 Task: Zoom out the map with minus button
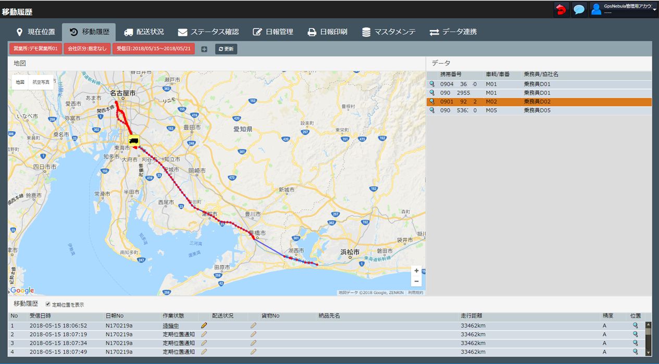click(416, 282)
